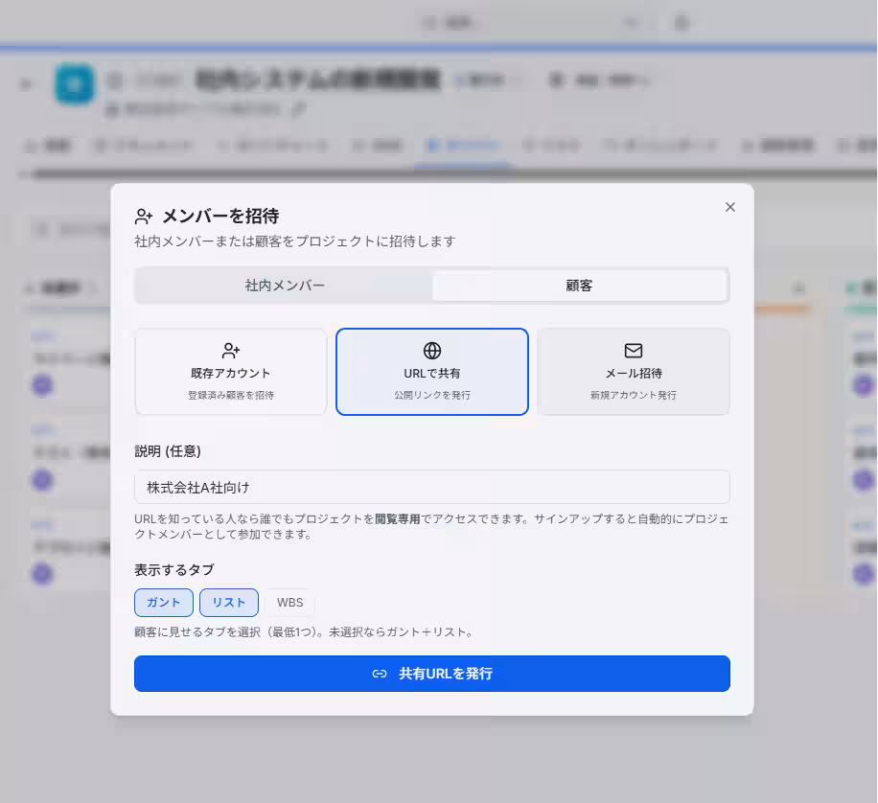Focus the 説明 (任意) input field

coord(431,487)
